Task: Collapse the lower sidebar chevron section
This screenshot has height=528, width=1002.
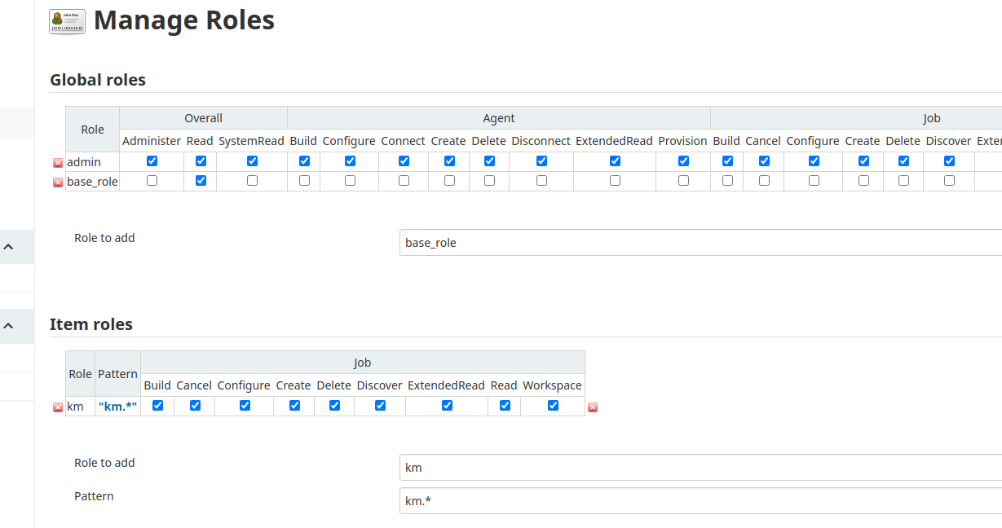Action: (8, 326)
